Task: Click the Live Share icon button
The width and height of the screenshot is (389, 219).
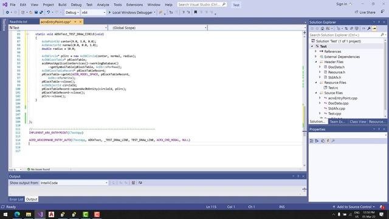Action: [365, 12]
